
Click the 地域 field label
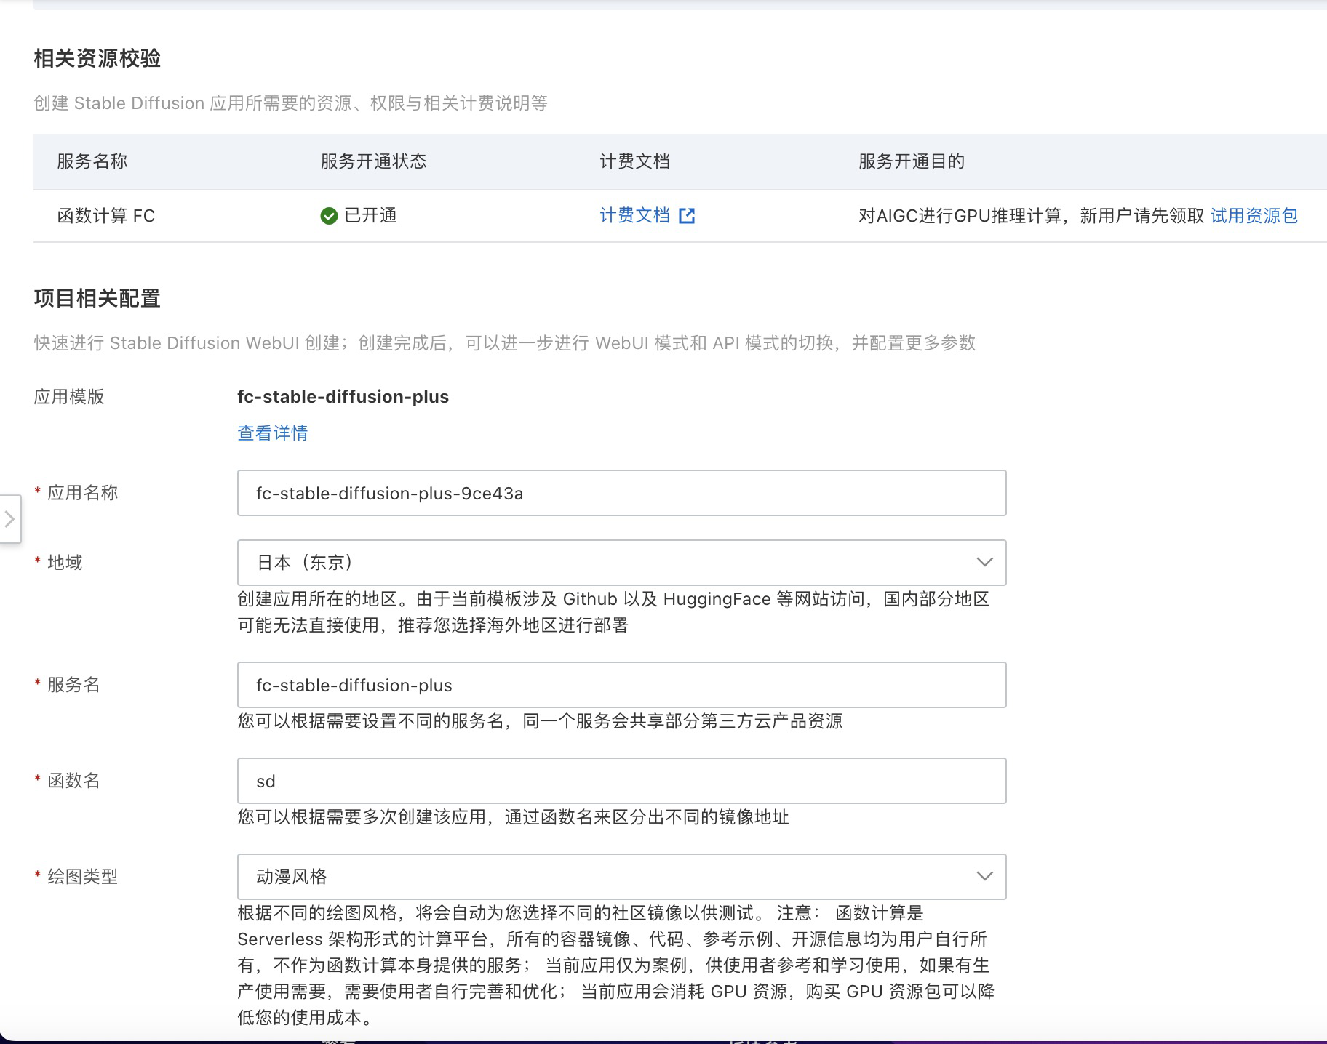tap(65, 563)
